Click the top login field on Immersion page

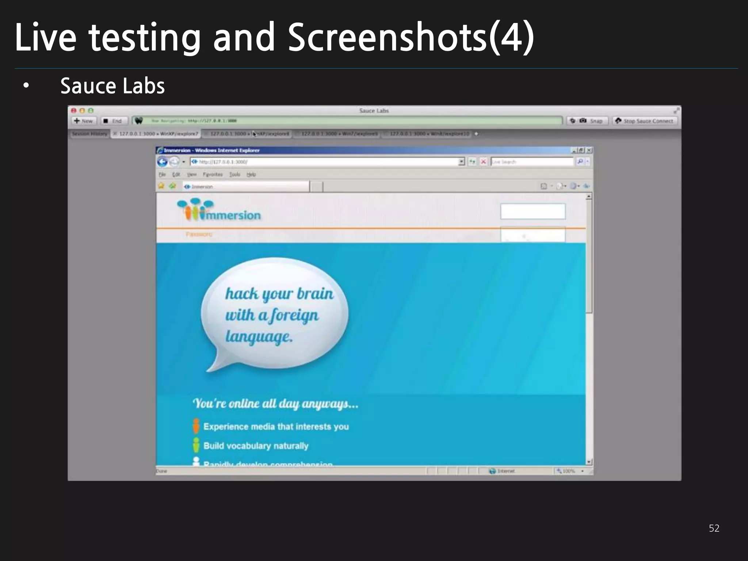pos(533,211)
